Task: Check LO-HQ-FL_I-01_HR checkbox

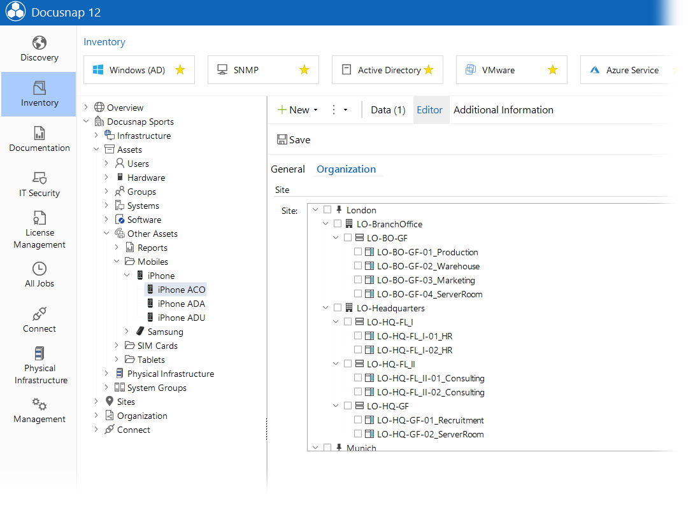Action: point(358,335)
